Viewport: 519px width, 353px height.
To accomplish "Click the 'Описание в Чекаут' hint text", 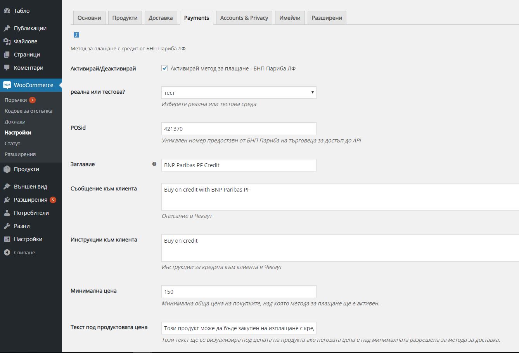I will (187, 216).
